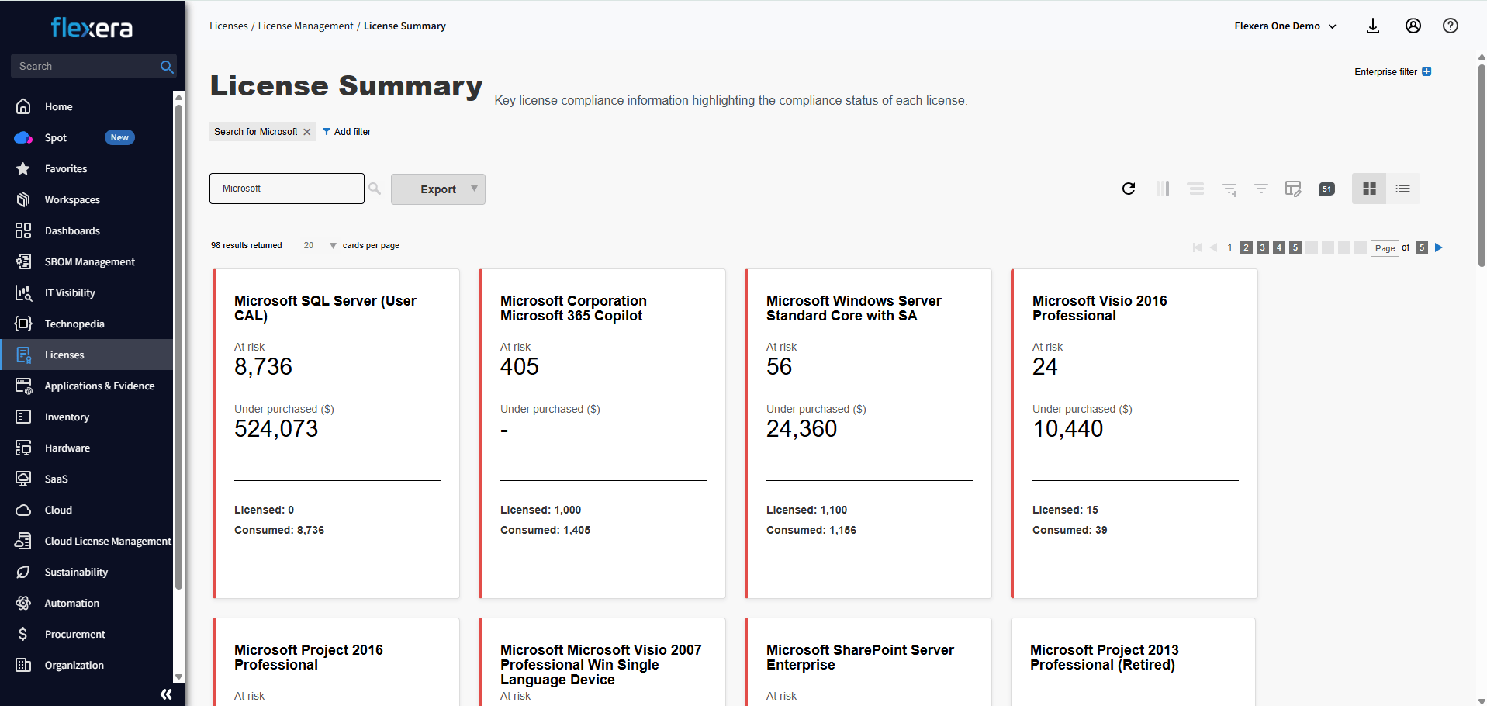This screenshot has height=706, width=1487.
Task: Click the Inventory sidebar icon
Action: [x=23, y=417]
